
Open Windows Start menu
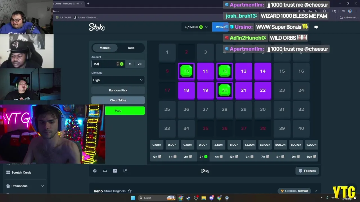(133, 198)
